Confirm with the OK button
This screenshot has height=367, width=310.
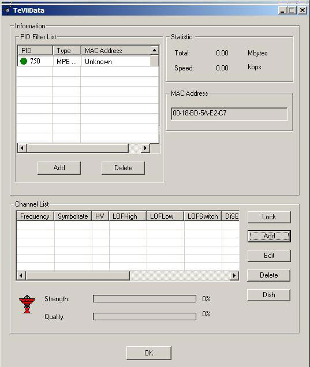[149, 353]
